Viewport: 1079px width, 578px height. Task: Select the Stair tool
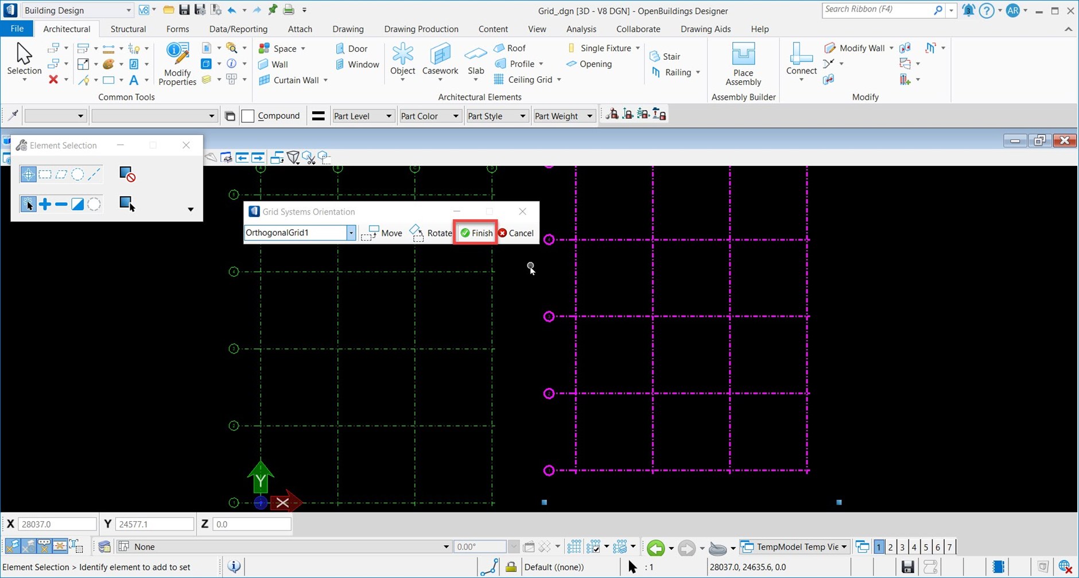pos(665,56)
